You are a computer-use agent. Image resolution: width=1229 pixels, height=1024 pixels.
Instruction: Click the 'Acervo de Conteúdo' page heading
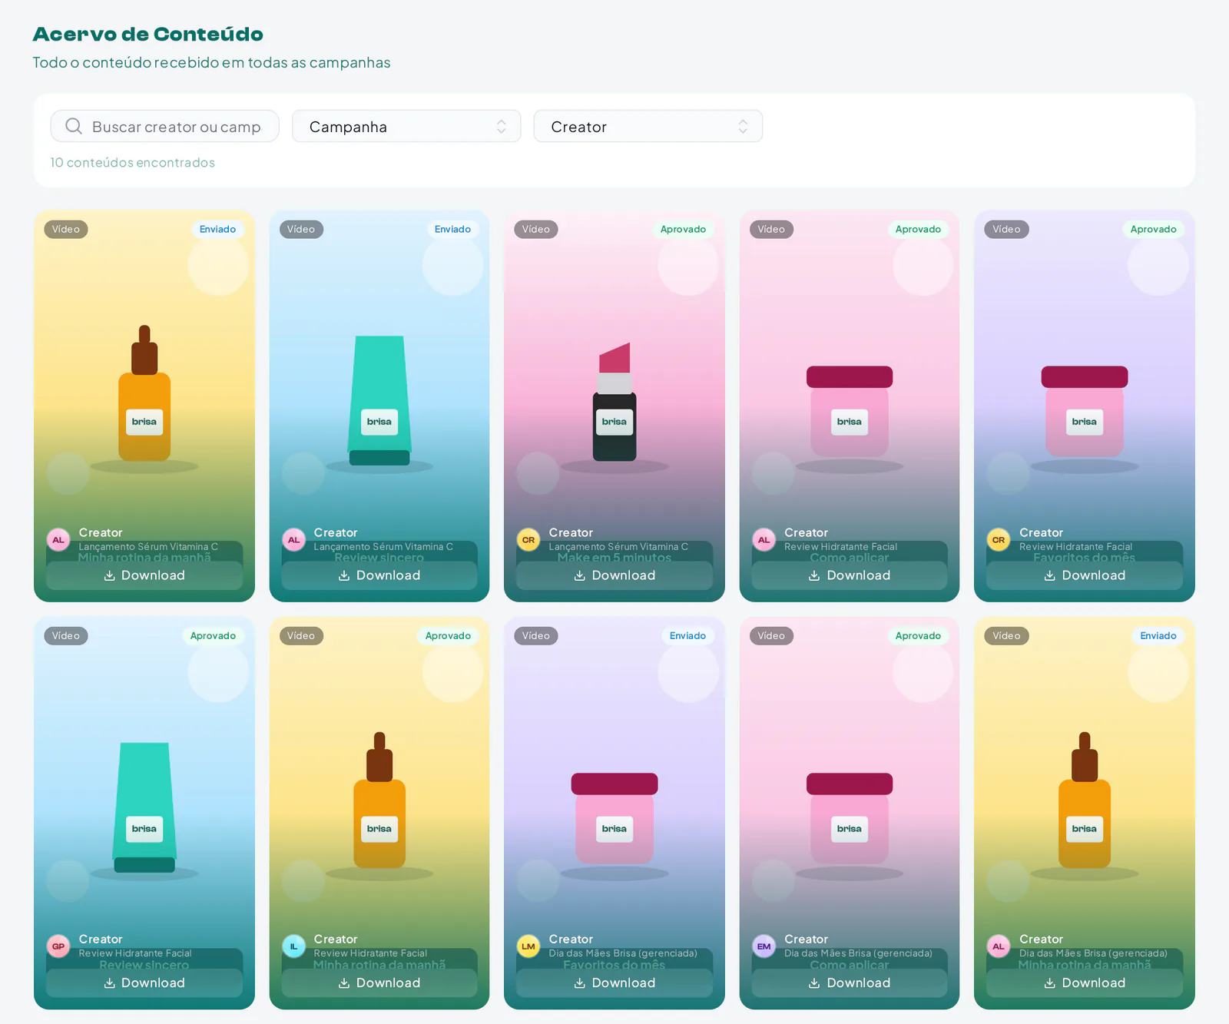(x=148, y=34)
